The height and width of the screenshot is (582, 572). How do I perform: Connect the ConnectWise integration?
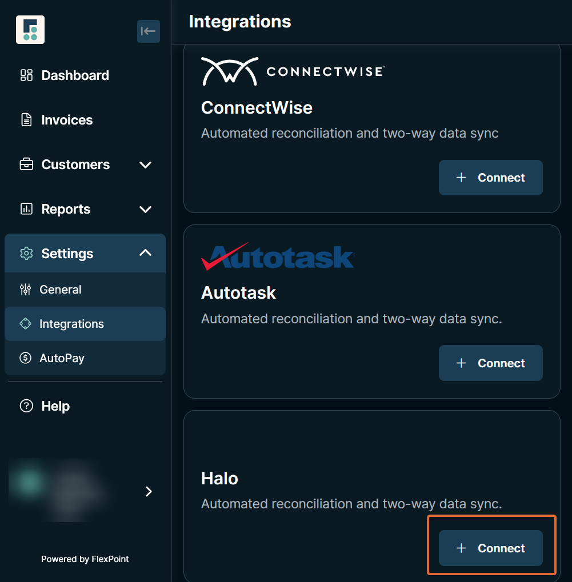tap(490, 178)
